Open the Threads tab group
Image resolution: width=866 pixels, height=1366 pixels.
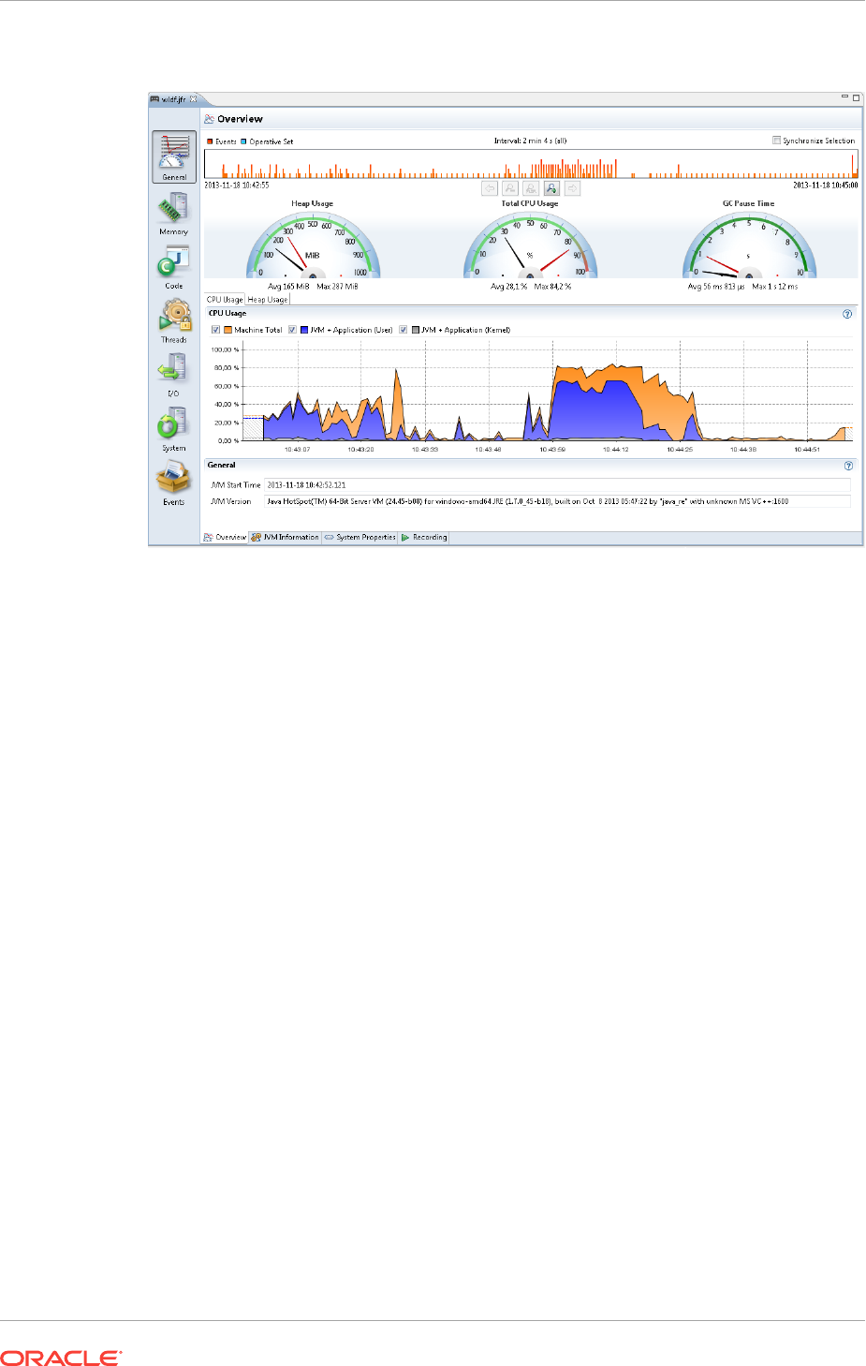[173, 322]
